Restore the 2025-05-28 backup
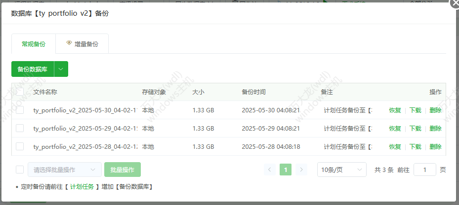This screenshot has height=205, width=459. tap(395, 147)
